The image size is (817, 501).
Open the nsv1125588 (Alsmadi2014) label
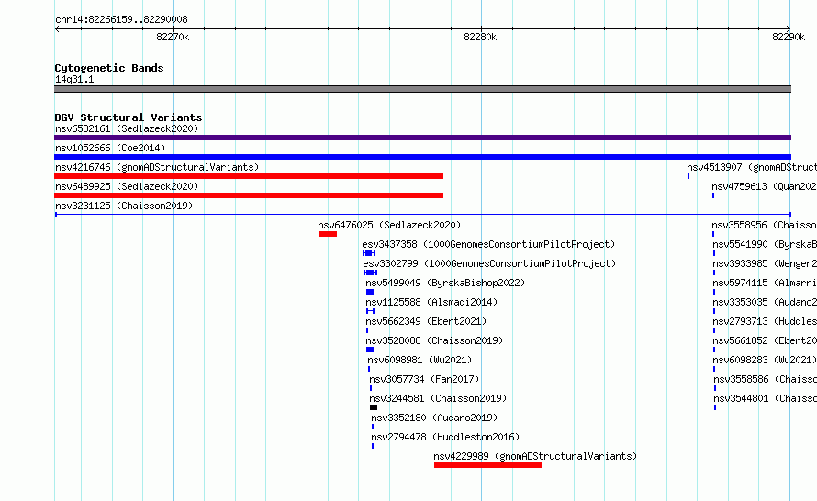pos(431,302)
